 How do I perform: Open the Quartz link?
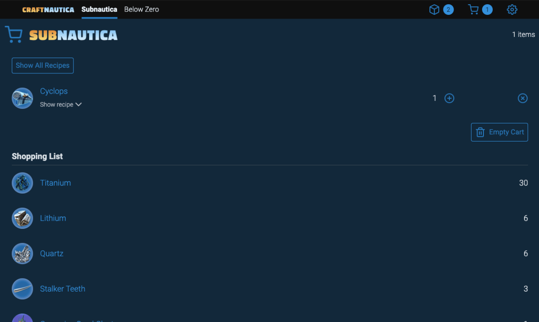tap(52, 253)
